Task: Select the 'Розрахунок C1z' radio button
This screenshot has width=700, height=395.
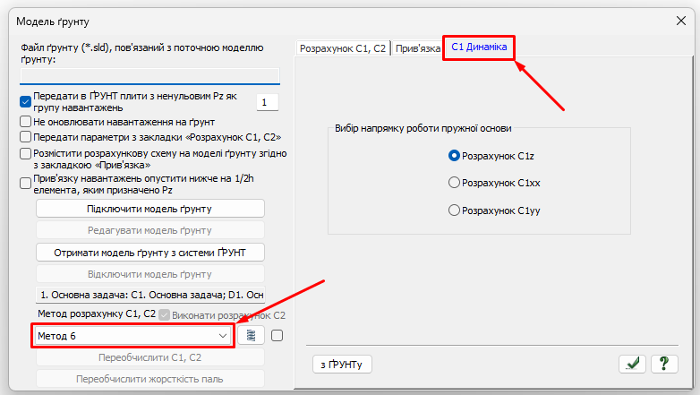Action: (x=454, y=155)
